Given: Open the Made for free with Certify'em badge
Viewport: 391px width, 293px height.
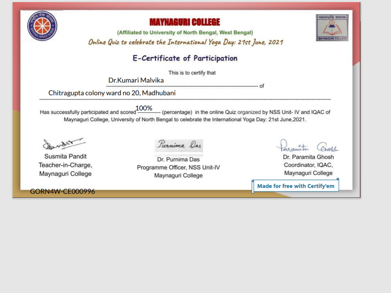Looking at the screenshot, I should (295, 186).
